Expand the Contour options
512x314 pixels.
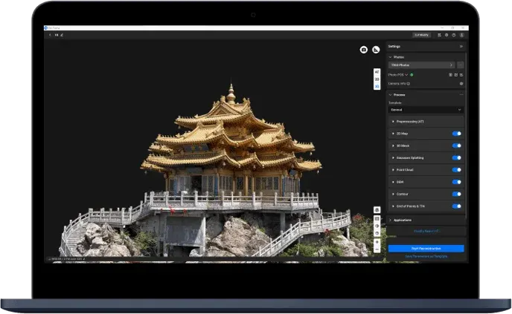[x=393, y=194]
